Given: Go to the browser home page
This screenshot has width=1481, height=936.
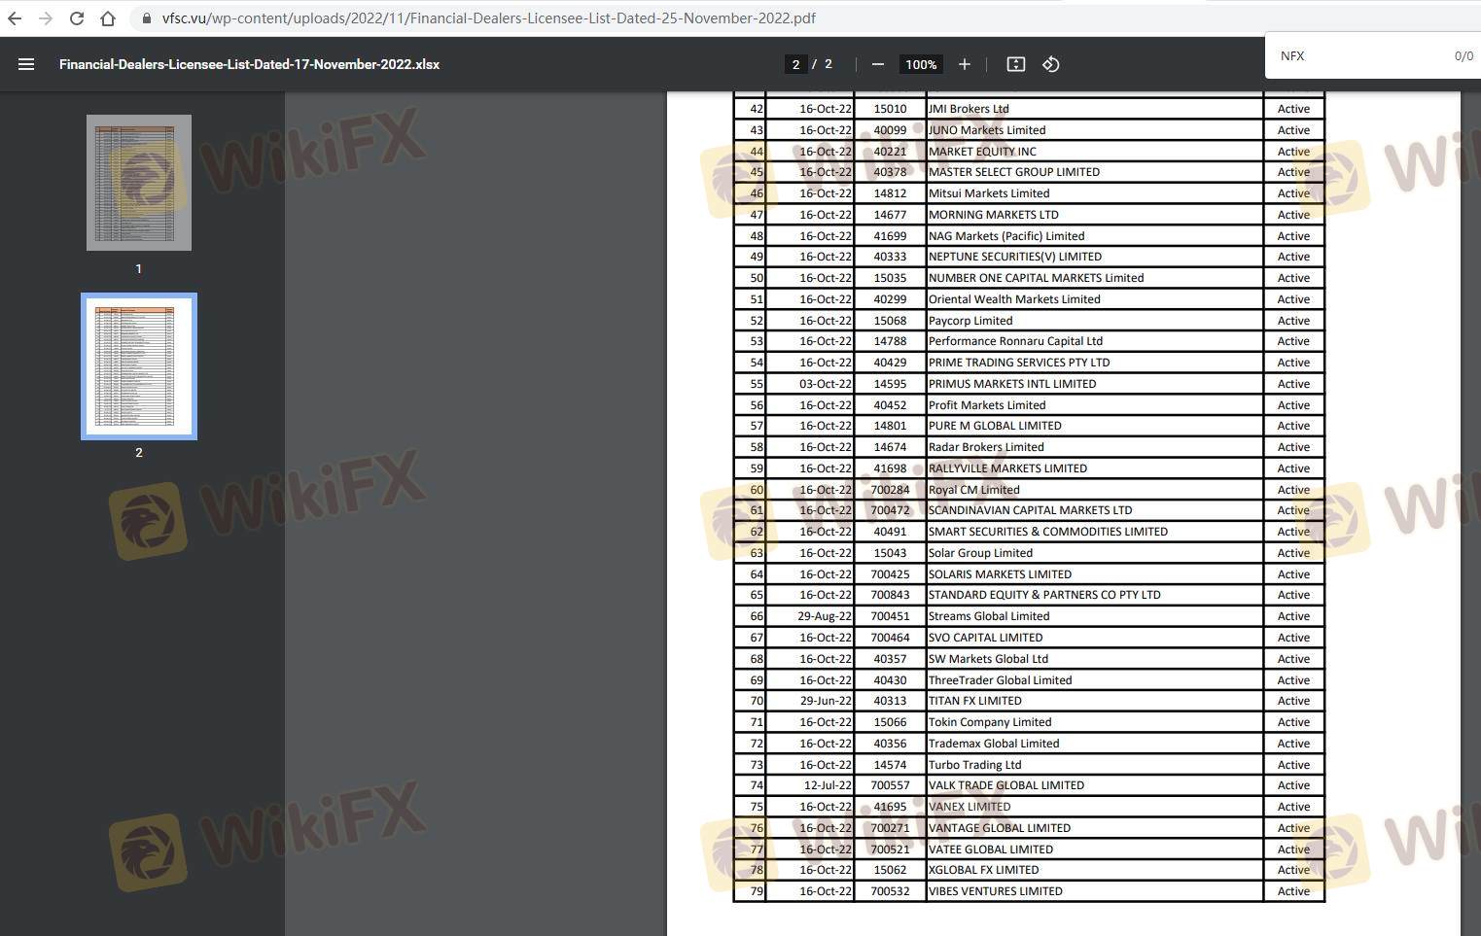Looking at the screenshot, I should tap(108, 18).
